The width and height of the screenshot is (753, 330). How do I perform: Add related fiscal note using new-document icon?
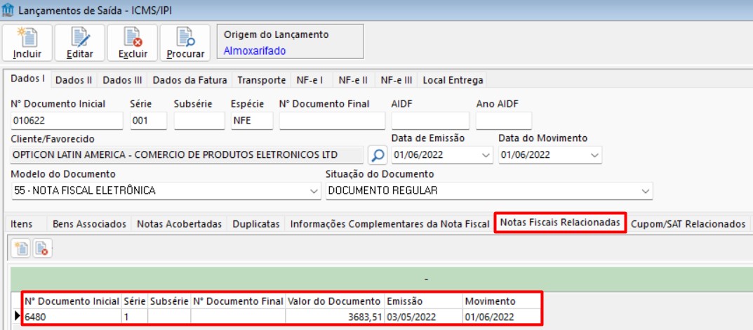pos(22,249)
